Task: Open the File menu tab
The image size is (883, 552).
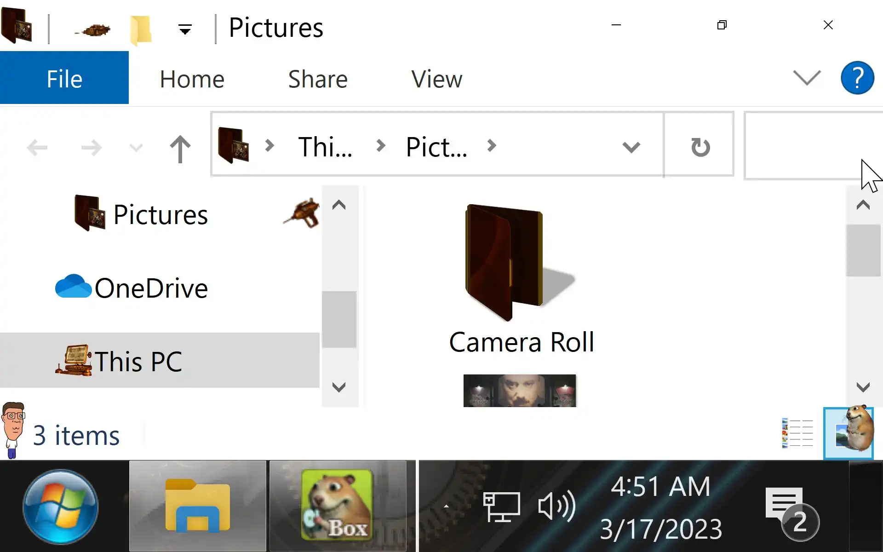Action: (64, 78)
